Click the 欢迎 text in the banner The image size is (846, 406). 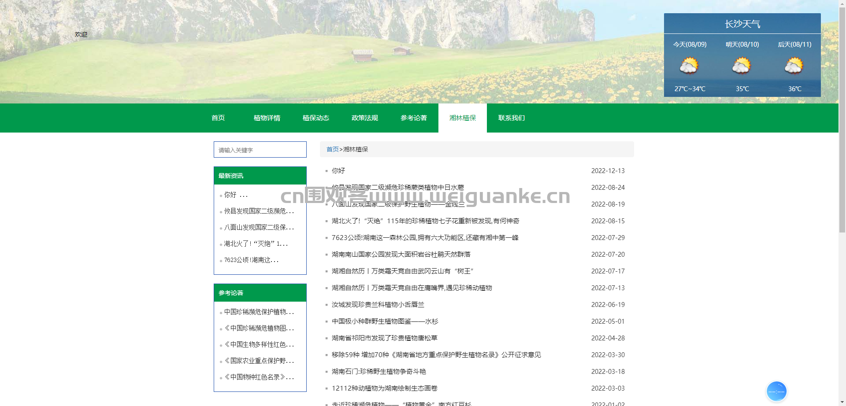[x=81, y=34]
